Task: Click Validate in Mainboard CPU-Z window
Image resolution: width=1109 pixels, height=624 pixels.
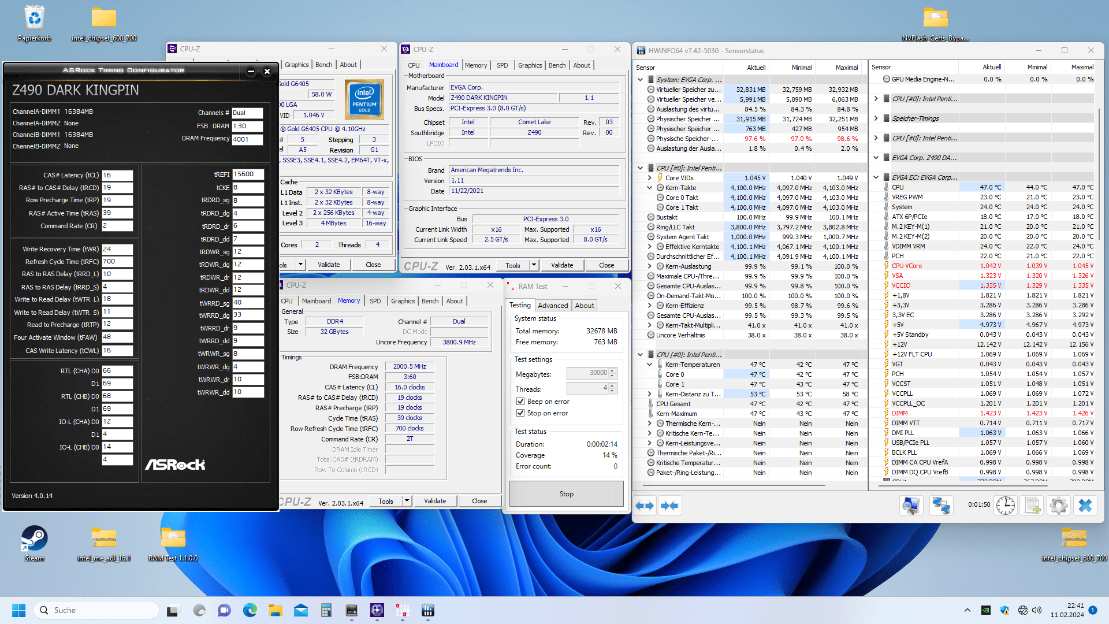Action: coord(562,265)
